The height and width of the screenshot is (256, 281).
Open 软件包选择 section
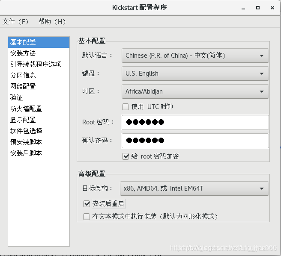[39, 131]
